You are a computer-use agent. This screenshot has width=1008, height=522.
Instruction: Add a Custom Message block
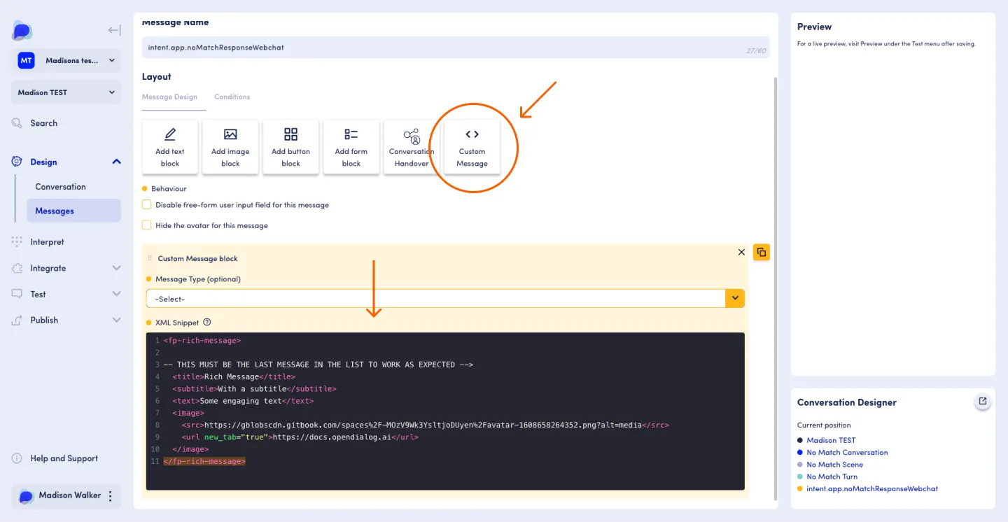[472, 146]
